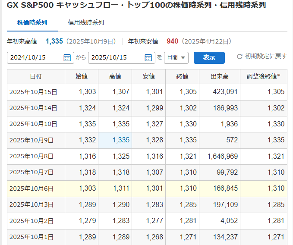
Task: Switch to 信用残時系列 tab
Action: click(86, 22)
